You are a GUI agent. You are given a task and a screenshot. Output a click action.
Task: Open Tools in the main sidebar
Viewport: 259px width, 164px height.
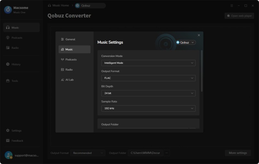coord(21,81)
